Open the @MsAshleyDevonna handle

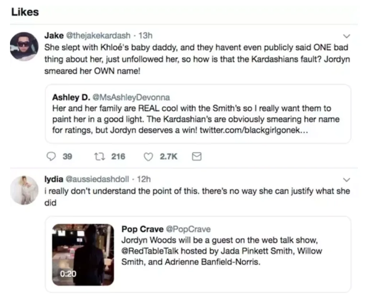pos(131,97)
